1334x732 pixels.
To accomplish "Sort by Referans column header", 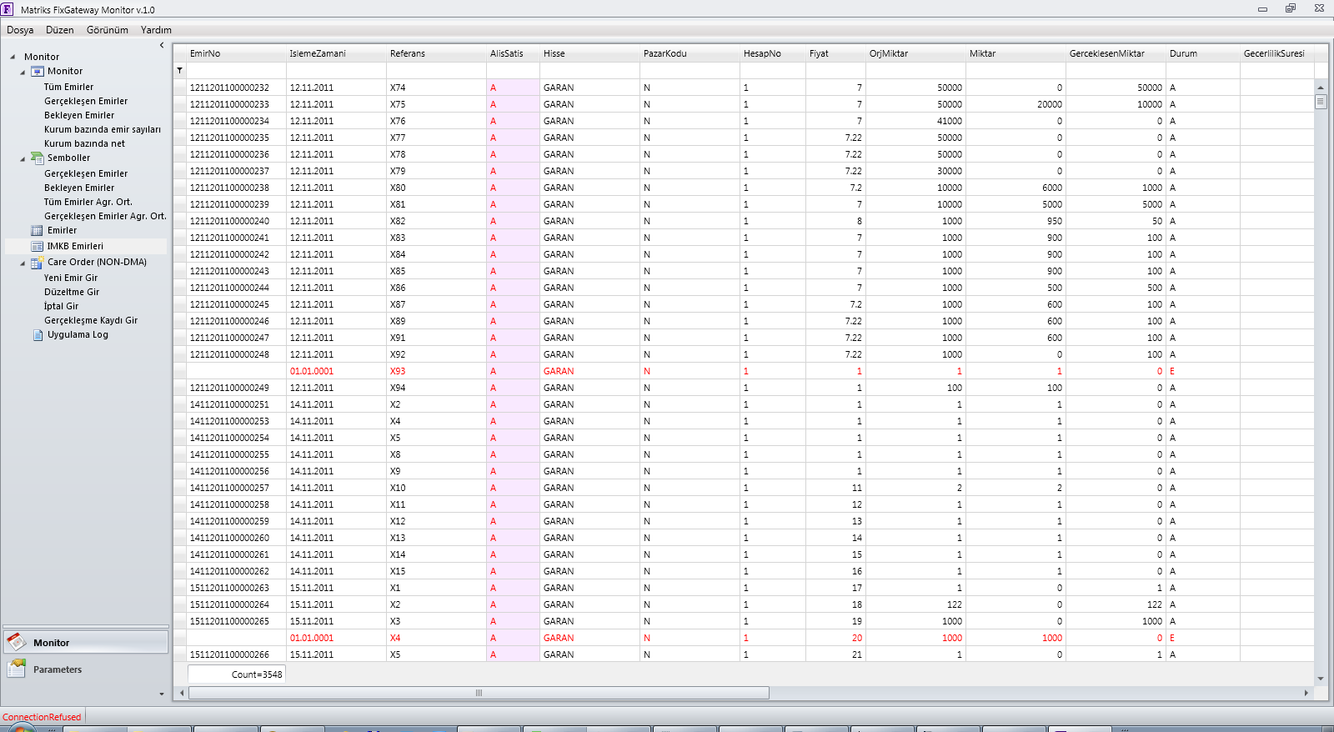I will tap(436, 53).
